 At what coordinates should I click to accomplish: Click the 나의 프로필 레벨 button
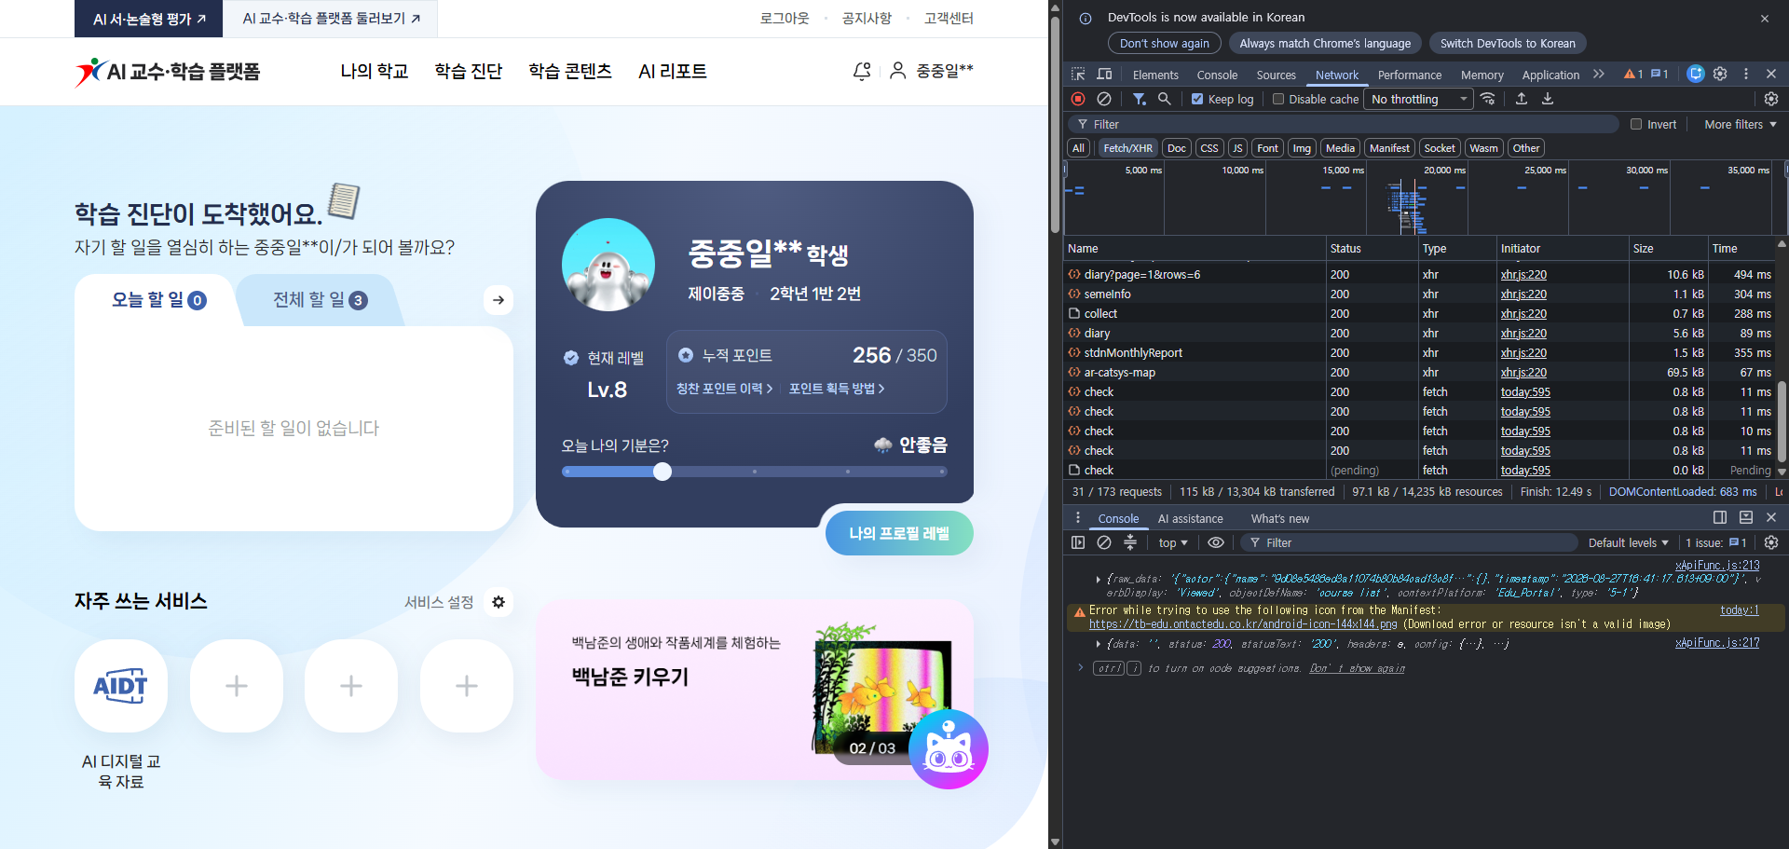[899, 533]
